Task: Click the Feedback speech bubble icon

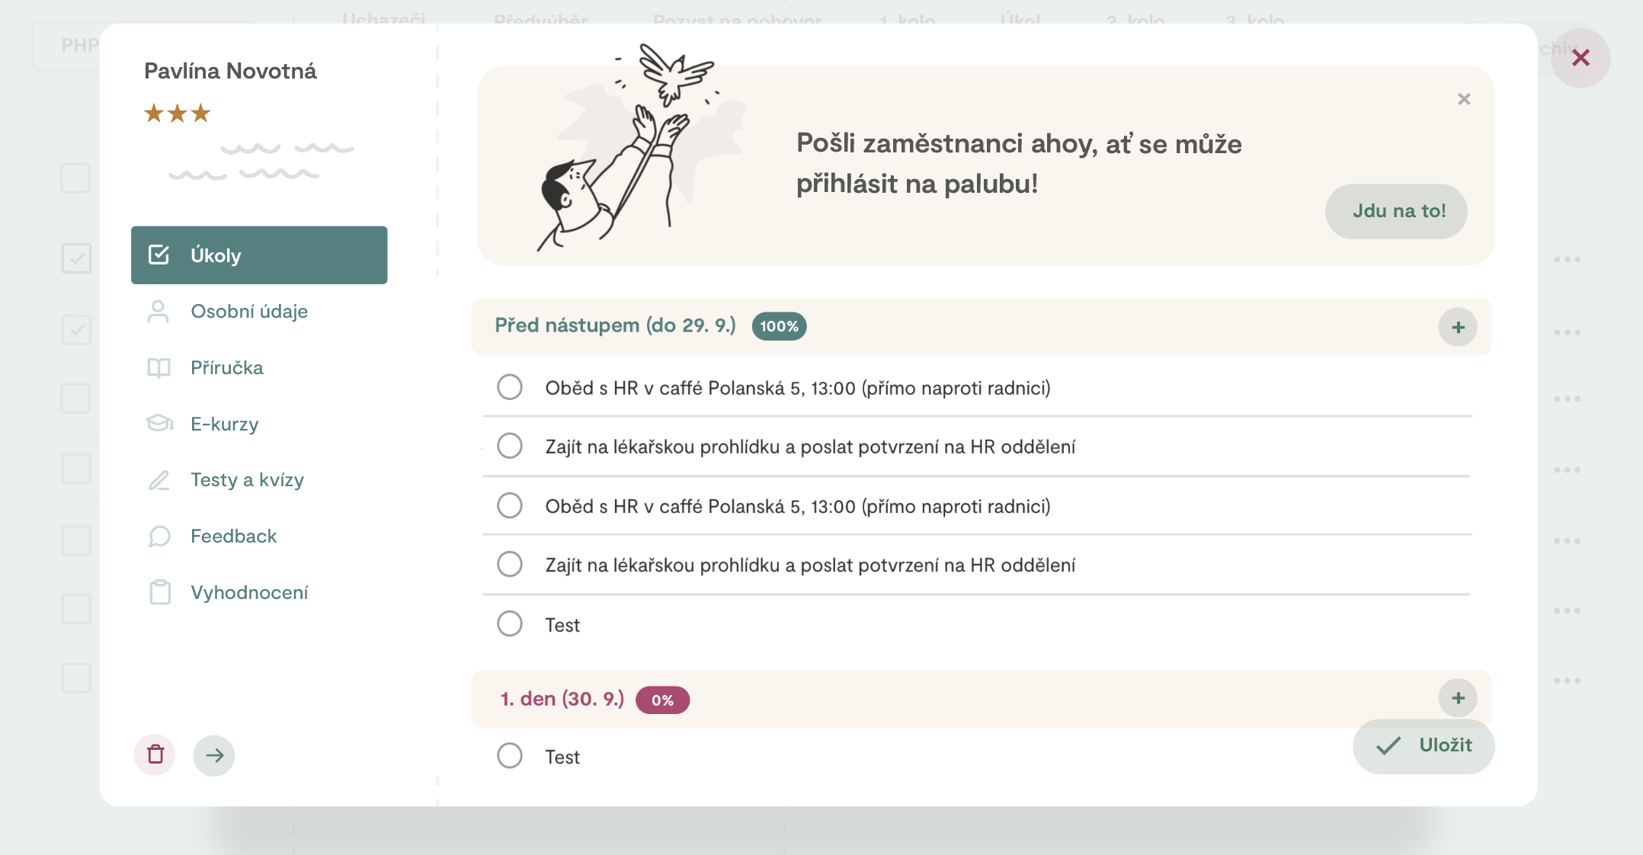Action: point(159,536)
